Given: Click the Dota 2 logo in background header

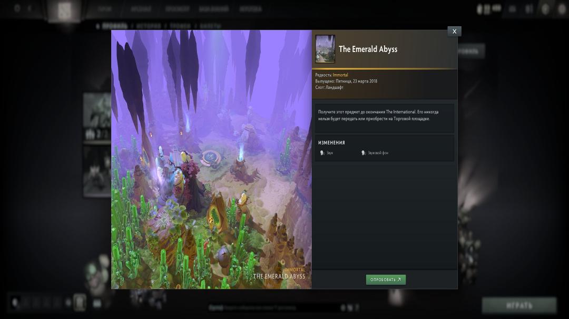Looking at the screenshot, I should click(x=64, y=10).
